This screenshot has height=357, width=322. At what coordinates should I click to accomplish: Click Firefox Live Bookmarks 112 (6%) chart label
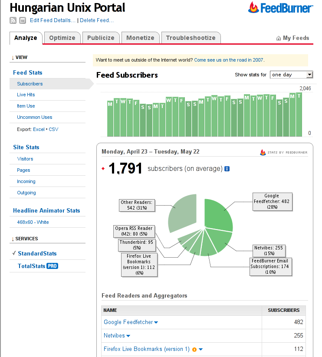[139, 265]
